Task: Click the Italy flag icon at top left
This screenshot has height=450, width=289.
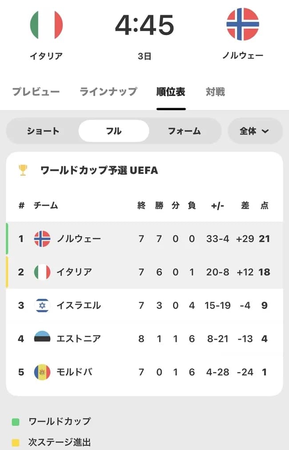Action: (x=46, y=25)
